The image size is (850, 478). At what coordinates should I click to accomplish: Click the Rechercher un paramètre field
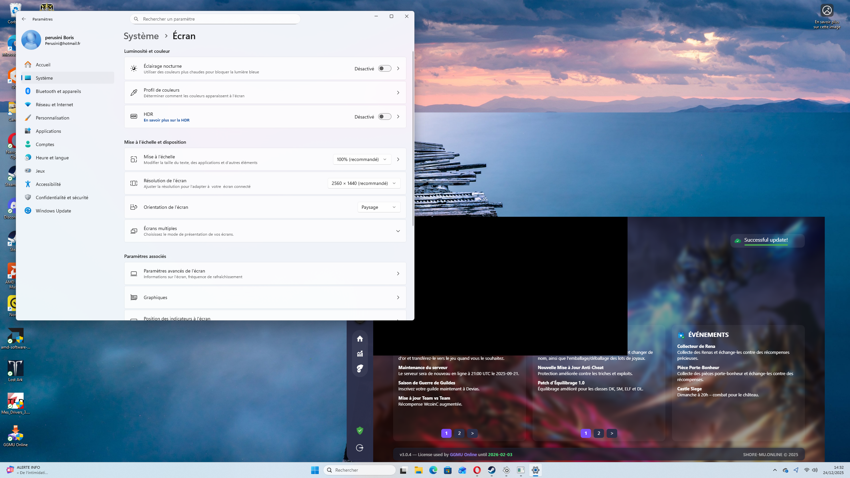point(216,19)
